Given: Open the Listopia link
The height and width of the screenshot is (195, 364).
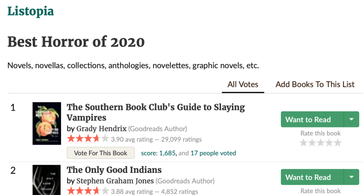Looking at the screenshot, I should click(31, 11).
